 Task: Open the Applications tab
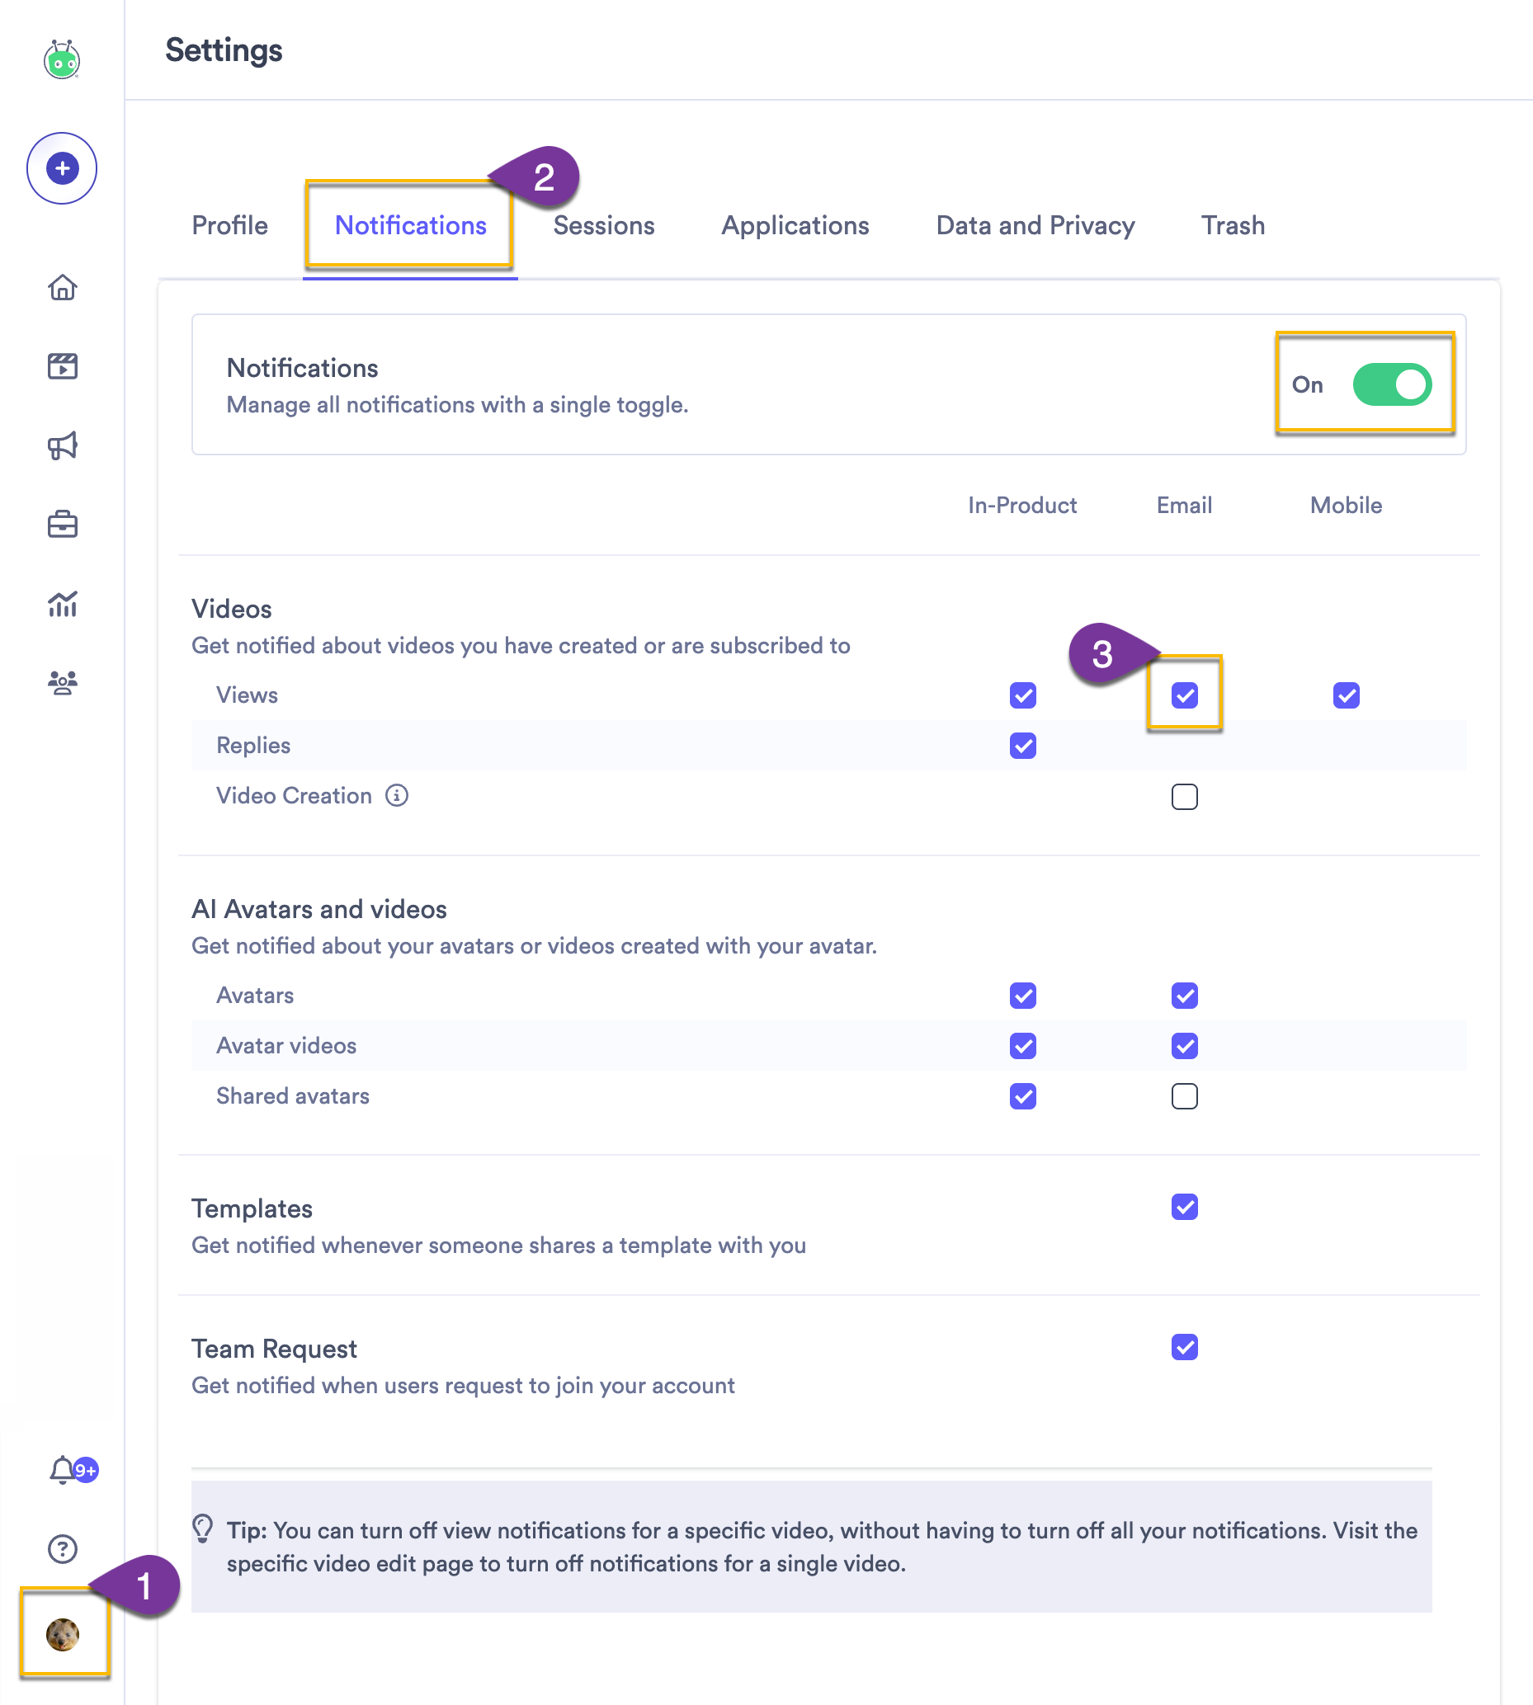coord(795,226)
